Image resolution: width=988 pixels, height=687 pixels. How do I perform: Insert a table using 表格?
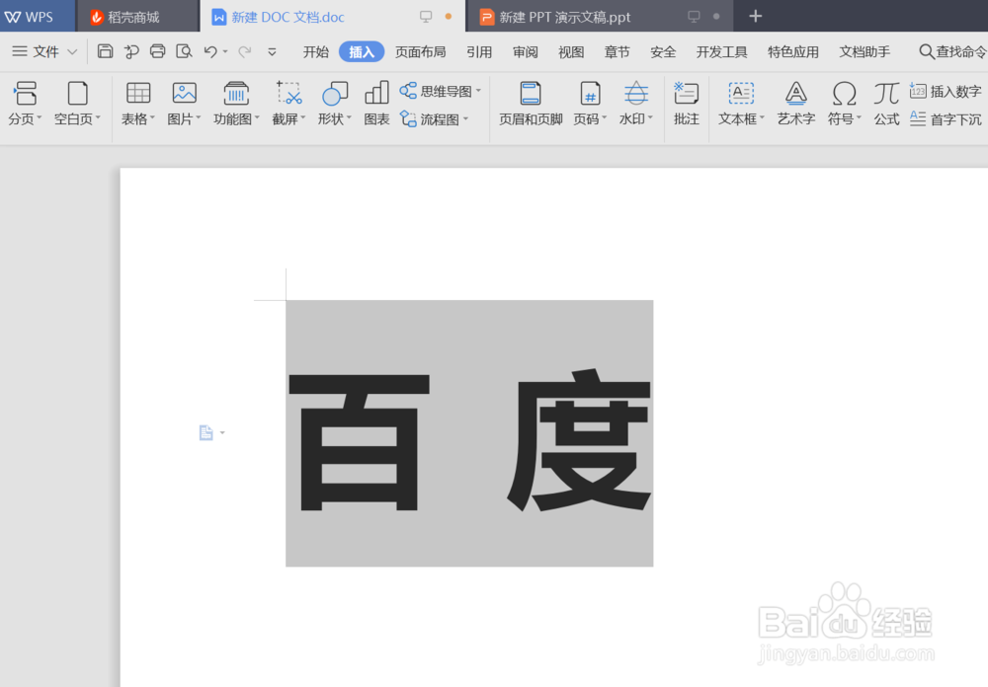[x=138, y=103]
